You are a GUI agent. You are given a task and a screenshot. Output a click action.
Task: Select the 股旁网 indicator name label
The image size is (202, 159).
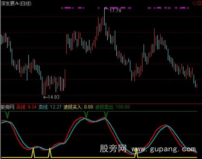tap(8, 107)
